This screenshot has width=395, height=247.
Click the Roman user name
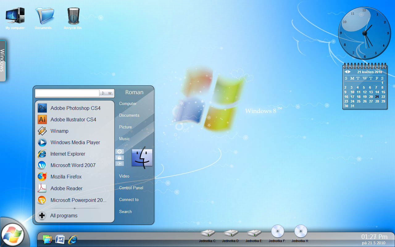pos(134,92)
